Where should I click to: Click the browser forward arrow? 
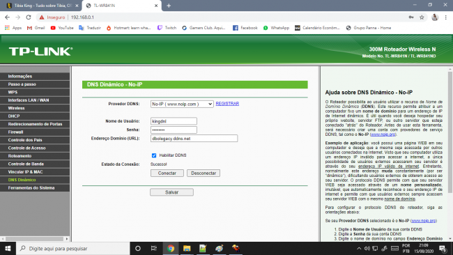coord(18,17)
